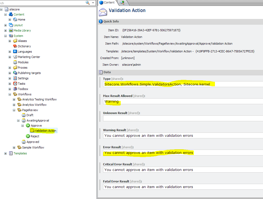This screenshot has width=263, height=199.
Task: Expand the Analytics Testing Workflow node
Action: (14, 99)
